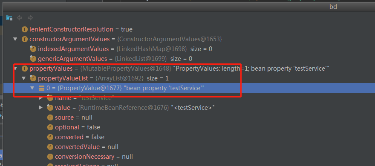Viewport: 375px width, 166px height.
Task: Click field icon beside convertedValue
Action: coord(50,147)
